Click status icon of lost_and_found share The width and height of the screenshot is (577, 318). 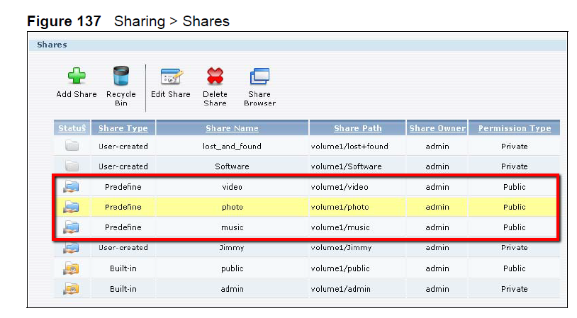pyautogui.click(x=72, y=146)
